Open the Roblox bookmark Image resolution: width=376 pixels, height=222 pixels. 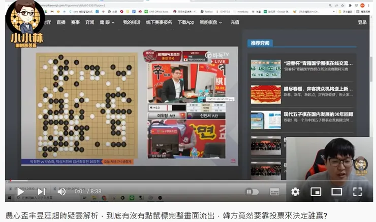pos(207,12)
